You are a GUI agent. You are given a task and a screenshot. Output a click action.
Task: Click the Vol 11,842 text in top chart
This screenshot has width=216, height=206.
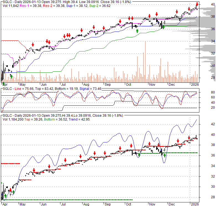pyautogui.click(x=11, y=6)
